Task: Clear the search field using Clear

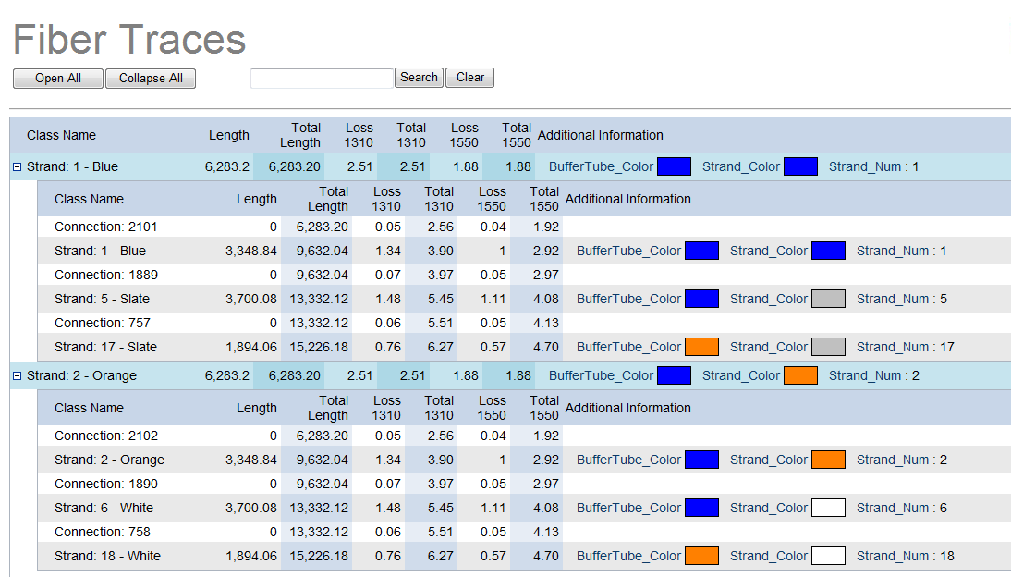Action: coord(469,78)
